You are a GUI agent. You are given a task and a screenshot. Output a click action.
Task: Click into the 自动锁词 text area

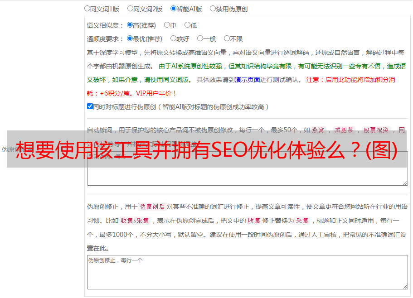tap(248, 168)
